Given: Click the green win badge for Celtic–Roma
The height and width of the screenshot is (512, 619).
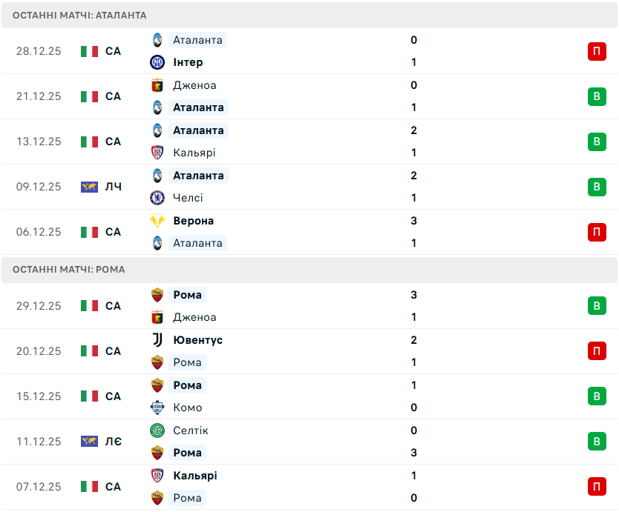Looking at the screenshot, I should (x=597, y=442).
